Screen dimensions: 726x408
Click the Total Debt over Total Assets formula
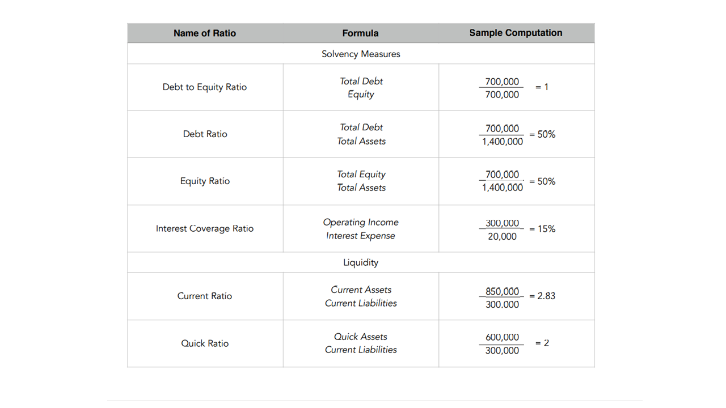[361, 134]
